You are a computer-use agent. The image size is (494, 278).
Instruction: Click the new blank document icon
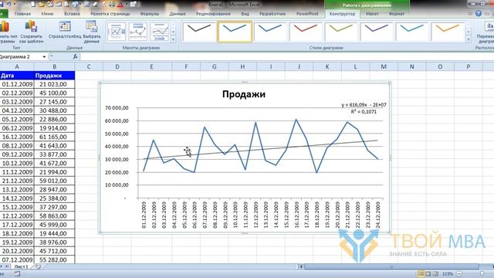[x=33, y=5]
